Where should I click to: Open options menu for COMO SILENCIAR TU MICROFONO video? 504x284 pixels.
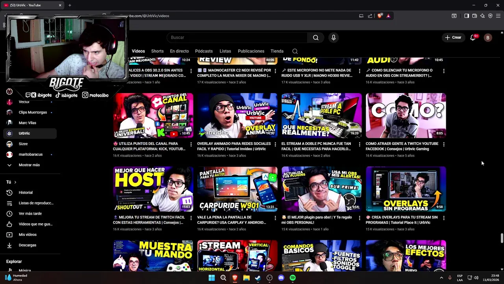(444, 71)
